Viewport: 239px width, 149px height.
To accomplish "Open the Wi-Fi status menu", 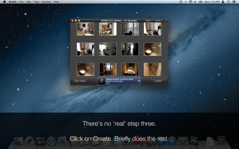I will [190, 2].
